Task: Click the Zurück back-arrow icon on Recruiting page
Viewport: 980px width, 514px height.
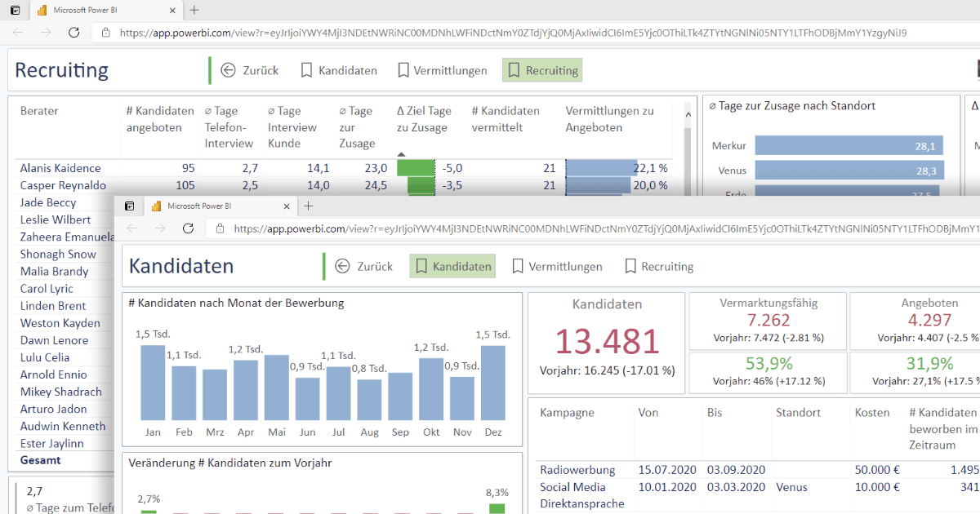Action: [228, 70]
